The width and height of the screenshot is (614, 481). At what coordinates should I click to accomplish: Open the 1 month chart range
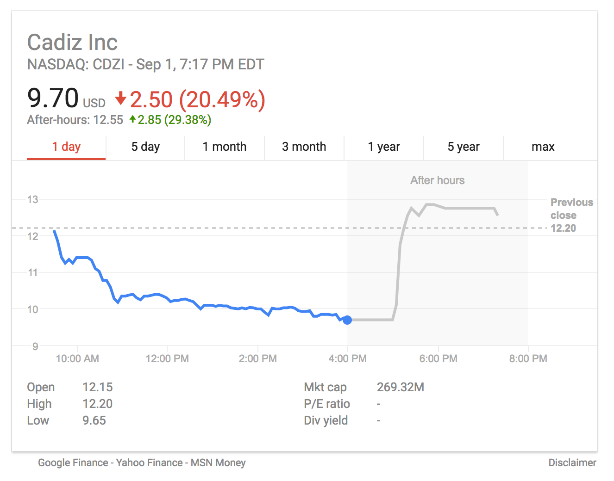(225, 147)
